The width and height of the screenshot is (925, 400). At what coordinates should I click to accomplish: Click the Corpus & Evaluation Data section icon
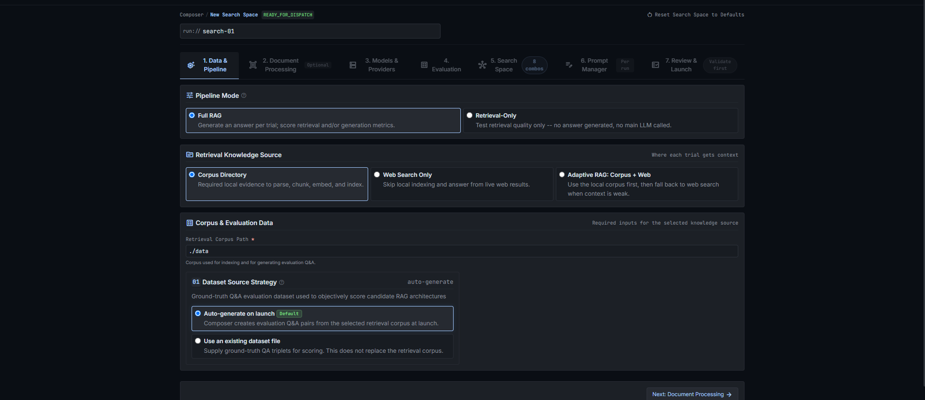pyautogui.click(x=190, y=223)
